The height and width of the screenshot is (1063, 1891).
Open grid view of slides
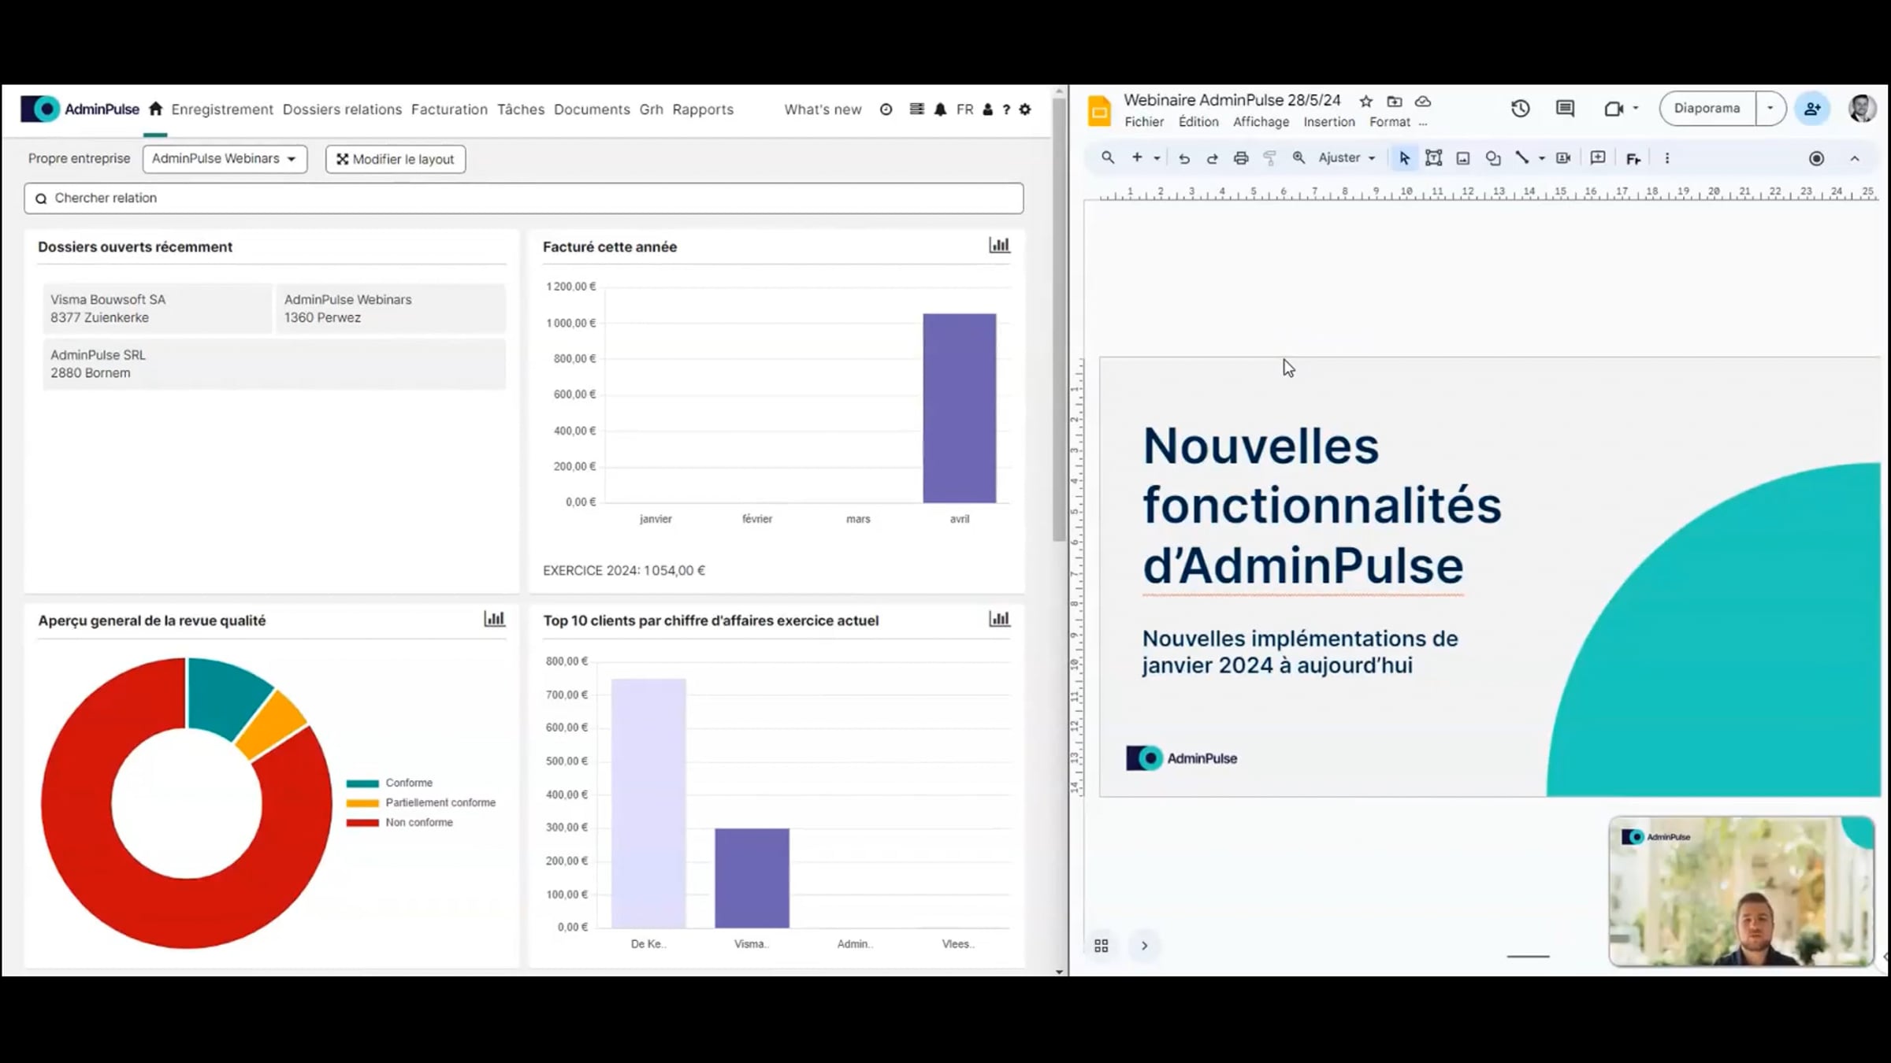pos(1102,946)
